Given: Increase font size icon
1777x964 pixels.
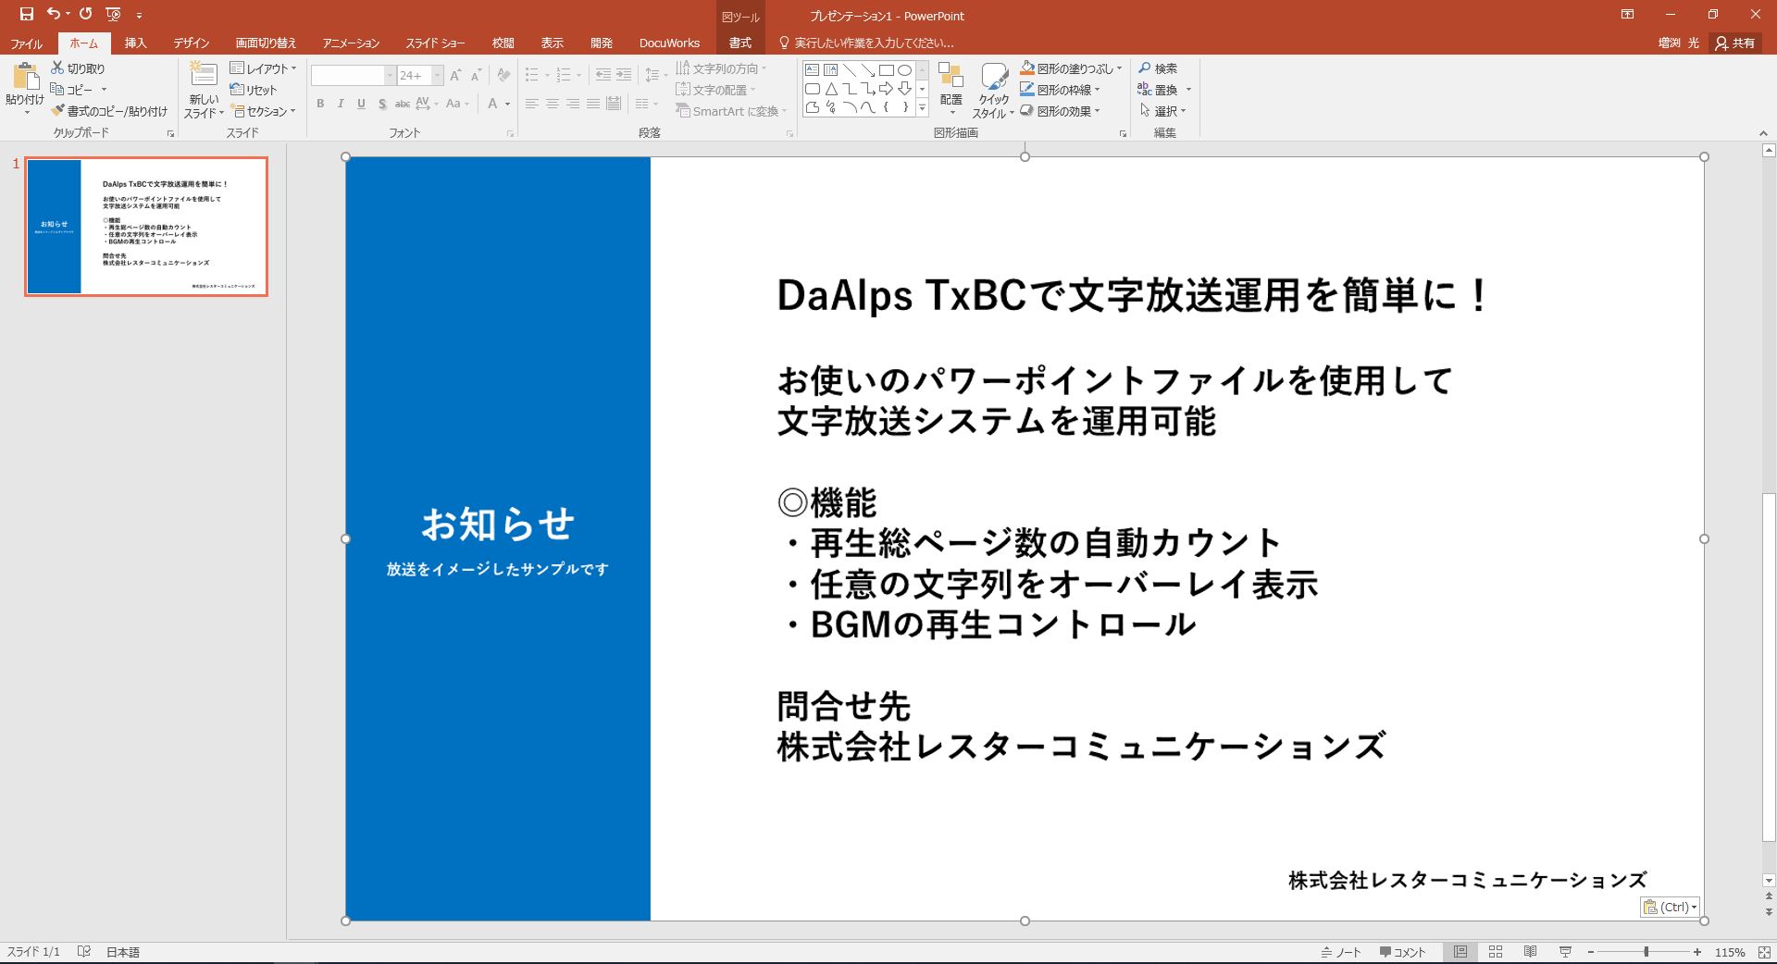Looking at the screenshot, I should pos(455,75).
